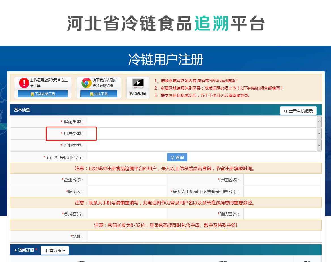Open the 用户类型 dropdown arrow
The width and height of the screenshot is (331, 262).
pos(319,133)
